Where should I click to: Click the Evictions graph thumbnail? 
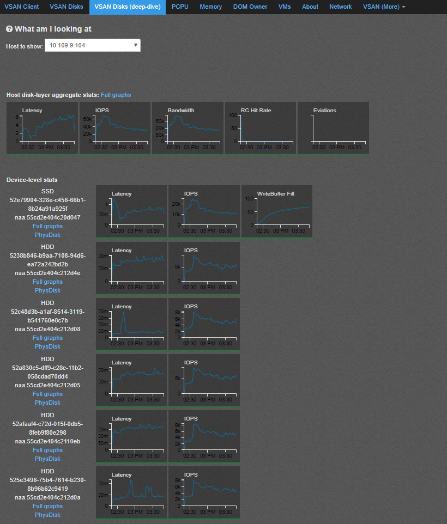(x=333, y=128)
